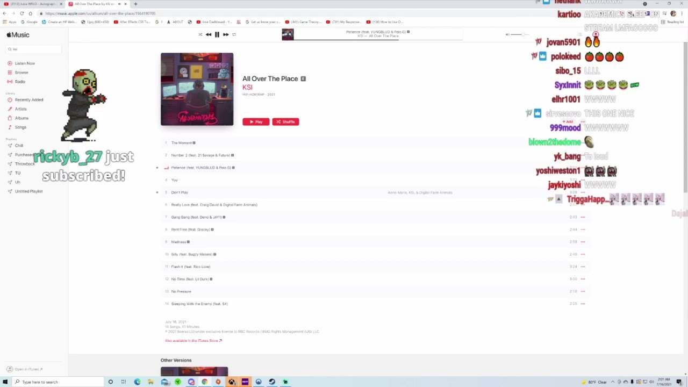Toggle shuffle in the player controls

200,34
